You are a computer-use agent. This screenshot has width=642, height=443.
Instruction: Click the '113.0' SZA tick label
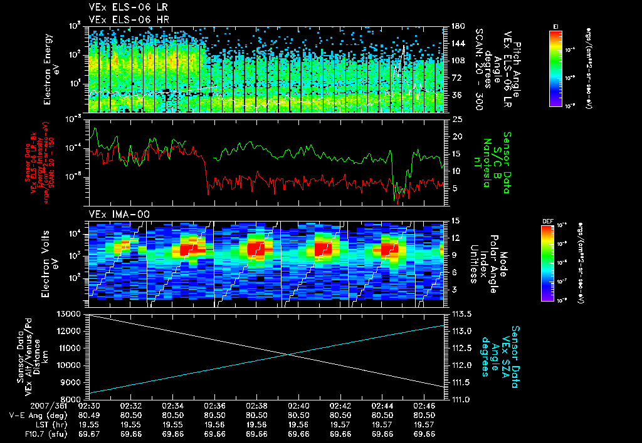point(461,331)
